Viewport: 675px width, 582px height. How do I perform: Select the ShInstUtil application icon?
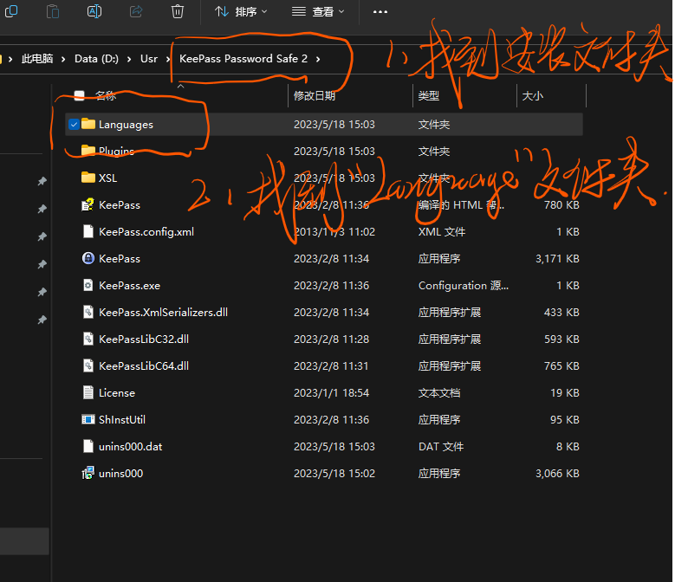[88, 419]
